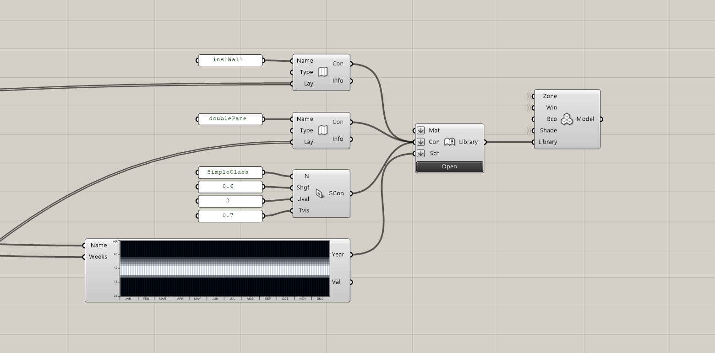Click Type input of inslWall construction
The width and height of the screenshot is (715, 353).
coord(306,72)
